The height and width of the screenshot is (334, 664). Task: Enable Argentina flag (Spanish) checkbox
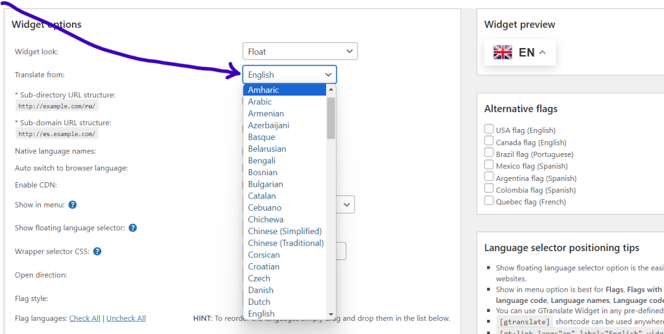pyautogui.click(x=489, y=176)
